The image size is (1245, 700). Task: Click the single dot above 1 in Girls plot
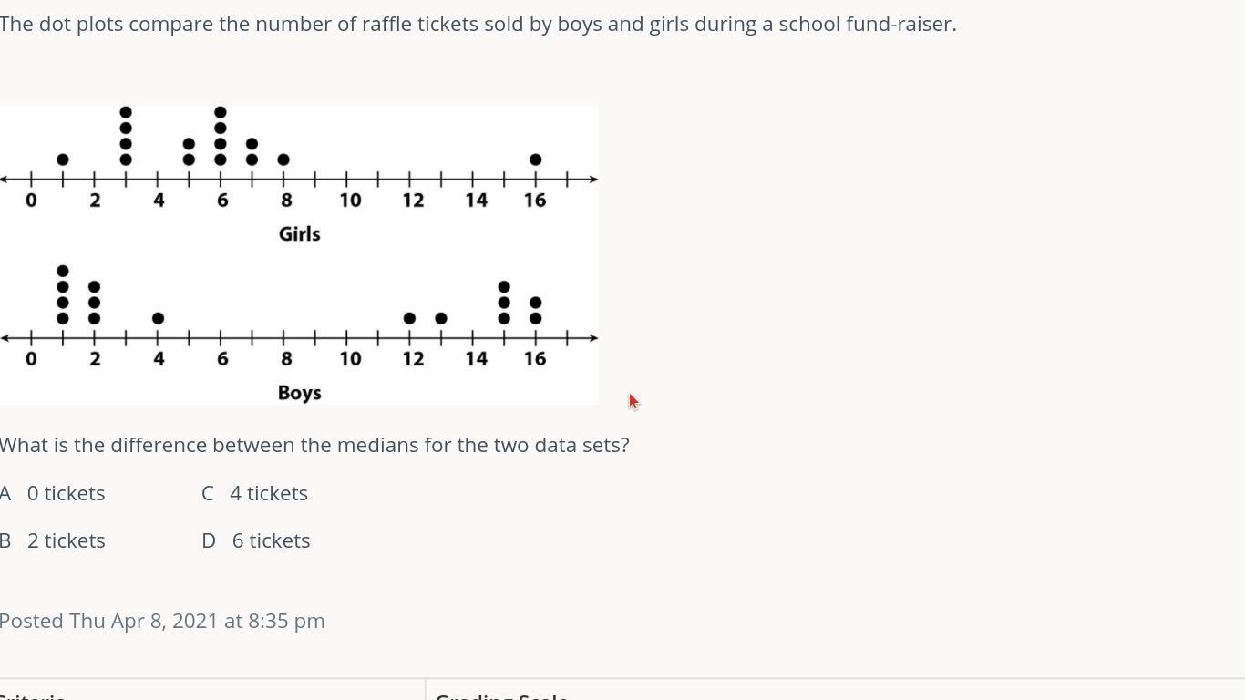pos(63,160)
